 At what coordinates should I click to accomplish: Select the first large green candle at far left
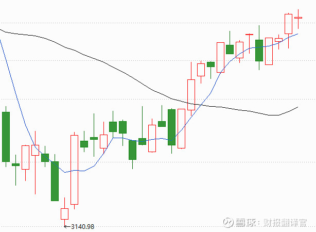click(6, 137)
